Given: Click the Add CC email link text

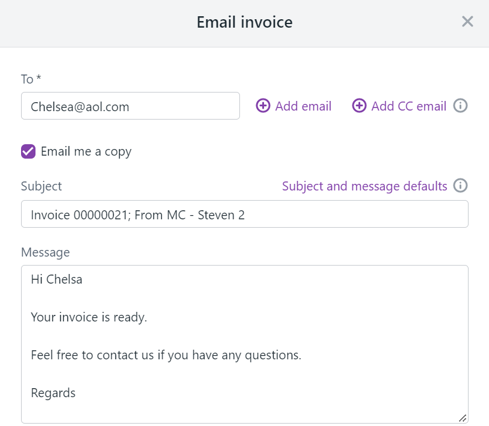Looking at the screenshot, I should click(408, 106).
